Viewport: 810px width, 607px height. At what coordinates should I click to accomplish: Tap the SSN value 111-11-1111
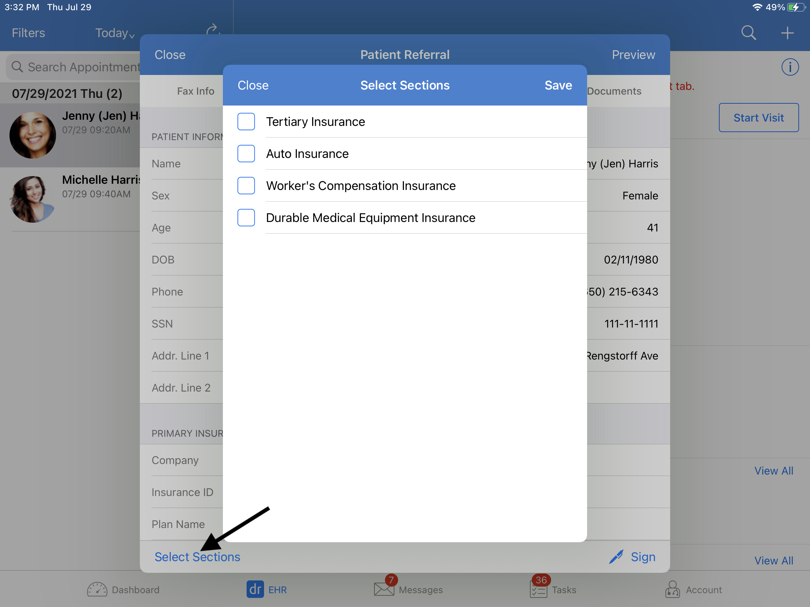pos(630,324)
